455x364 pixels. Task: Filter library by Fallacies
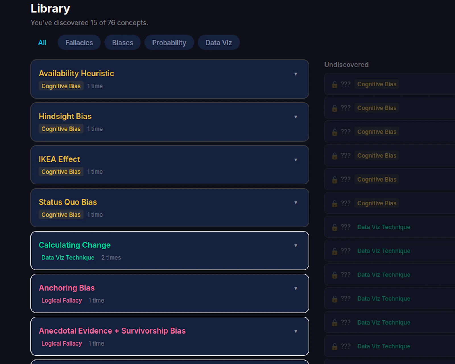coord(79,43)
